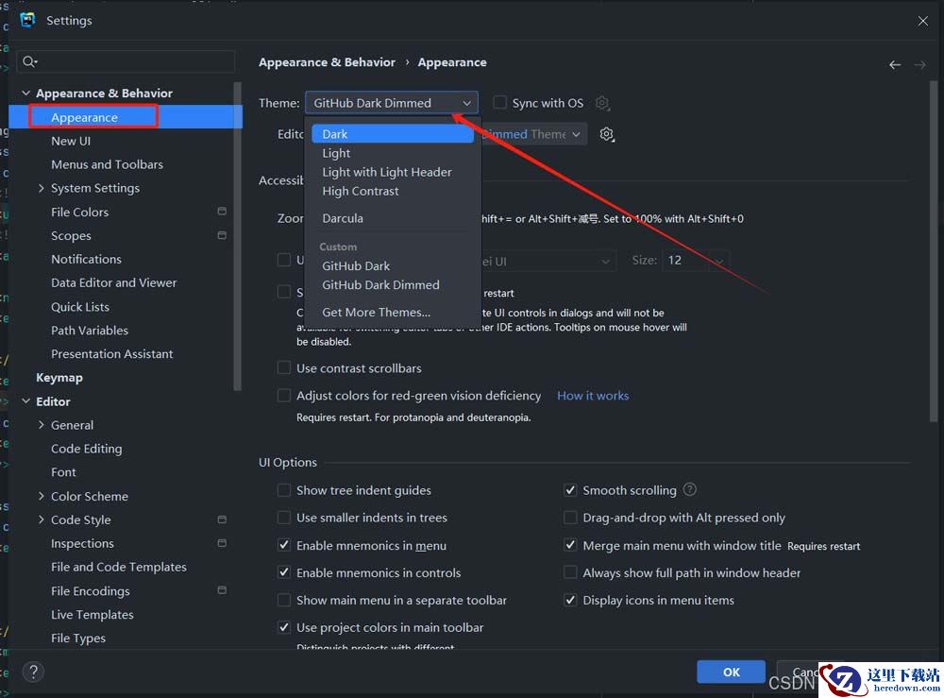Screen dimensions: 944x698
Task: Open the Sync with OS gear settings icon
Action: 602,103
